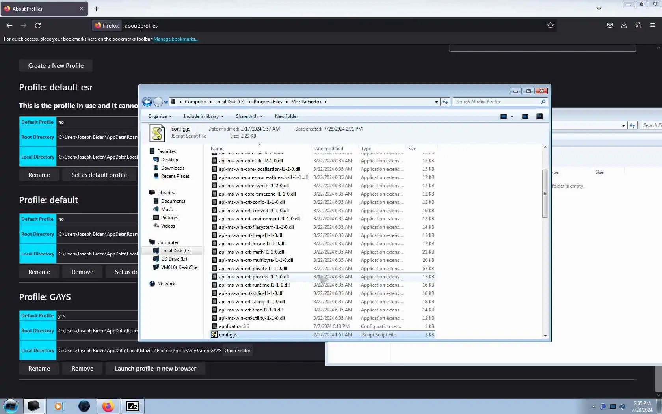
Task: Click the Explorer forward navigation arrow
Action: click(x=158, y=102)
